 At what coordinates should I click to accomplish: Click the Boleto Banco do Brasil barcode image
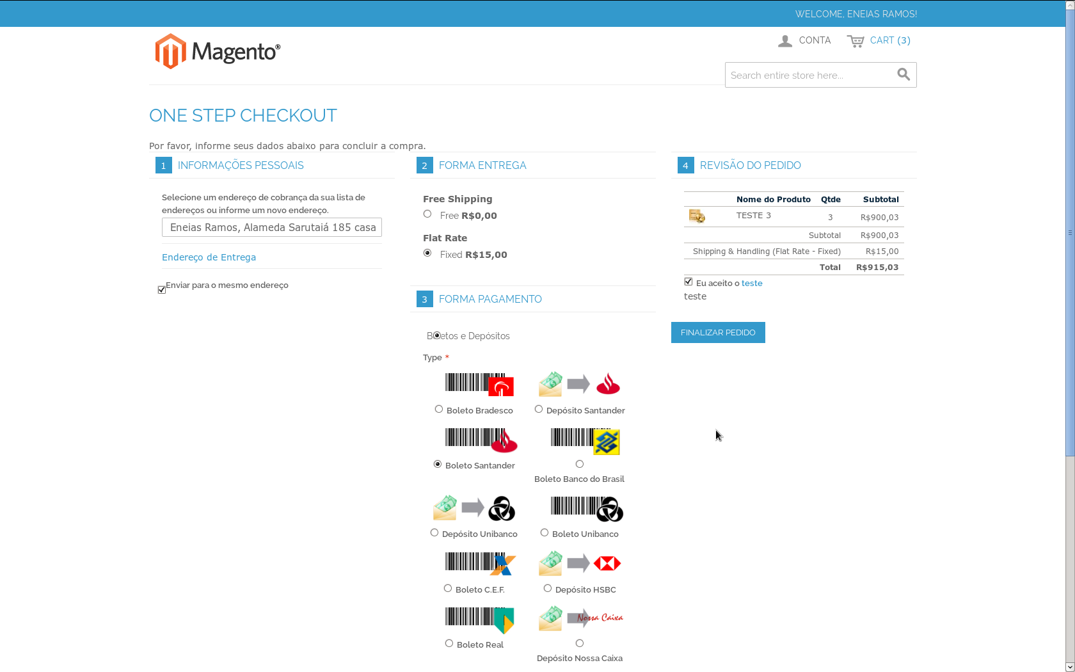(x=585, y=442)
